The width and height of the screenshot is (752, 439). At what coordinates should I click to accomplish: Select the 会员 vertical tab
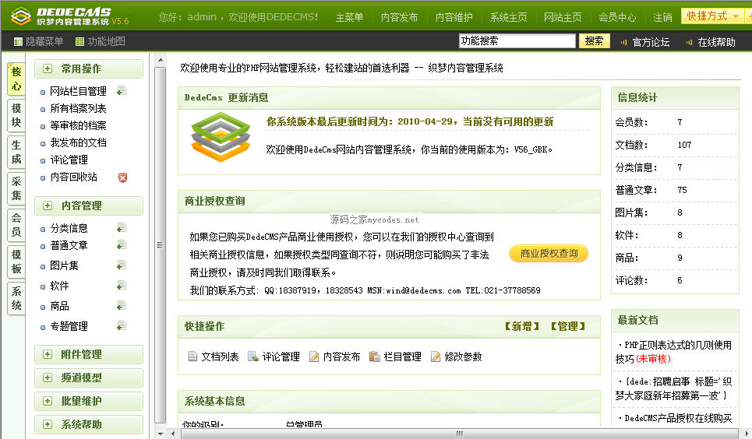16,225
